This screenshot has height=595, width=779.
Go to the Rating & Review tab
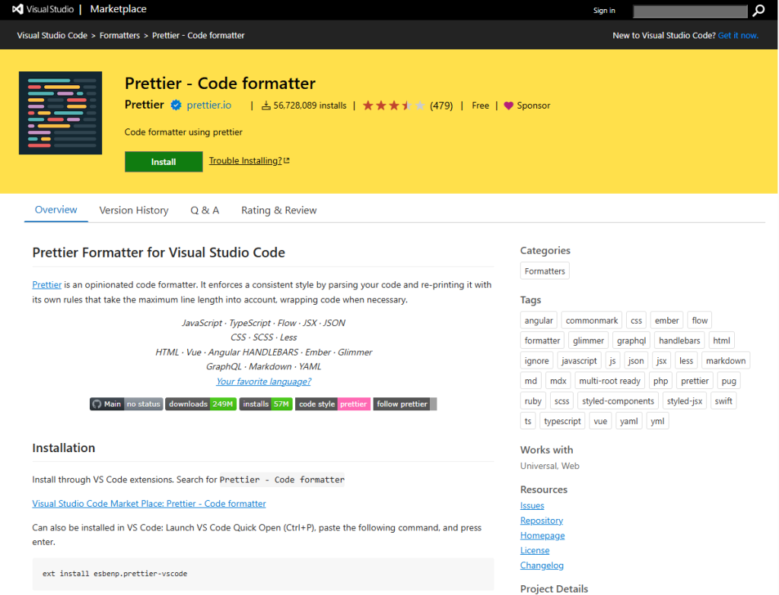click(x=278, y=210)
